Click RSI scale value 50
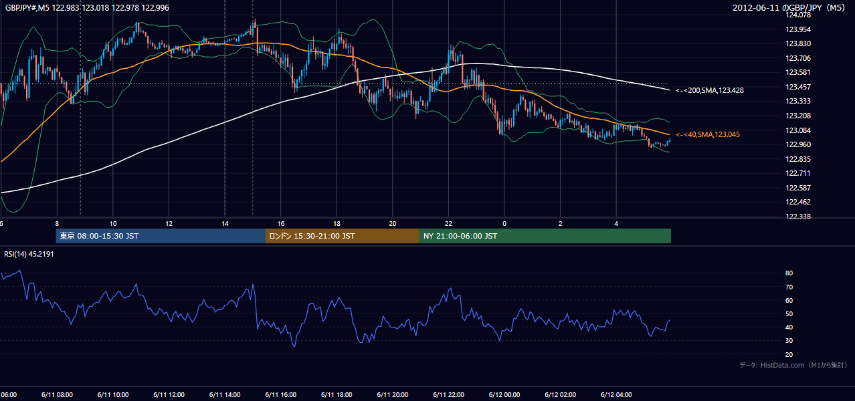 pyautogui.click(x=789, y=313)
